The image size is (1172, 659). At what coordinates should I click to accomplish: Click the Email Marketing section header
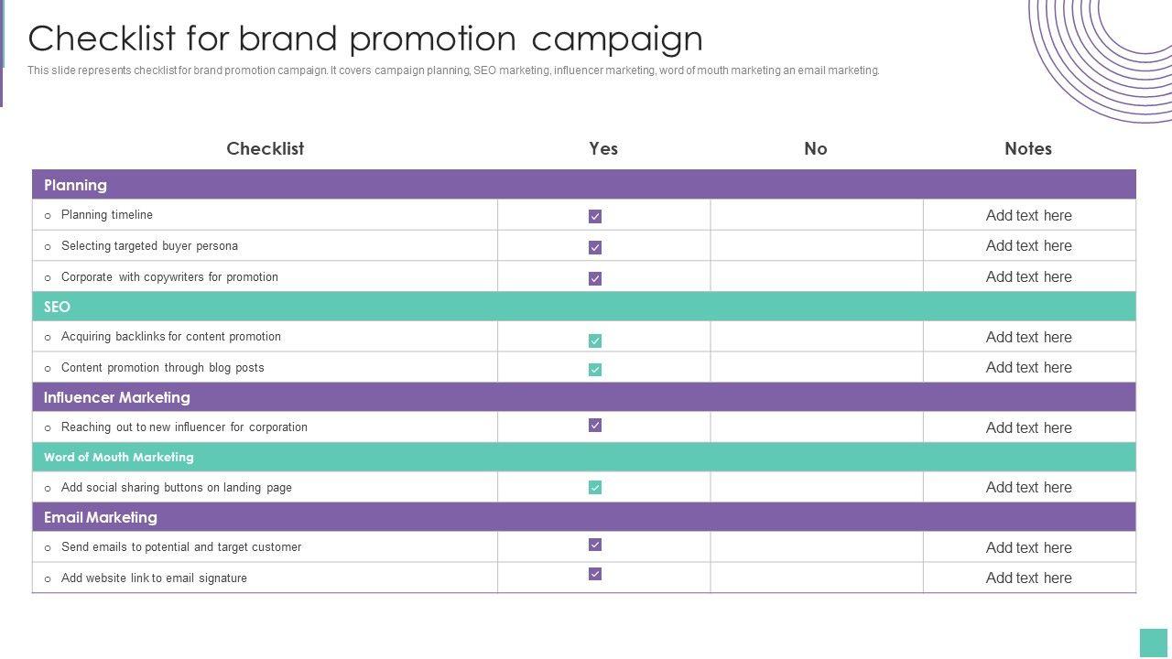click(x=101, y=517)
